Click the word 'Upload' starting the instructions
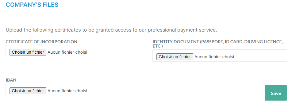 (x=14, y=30)
